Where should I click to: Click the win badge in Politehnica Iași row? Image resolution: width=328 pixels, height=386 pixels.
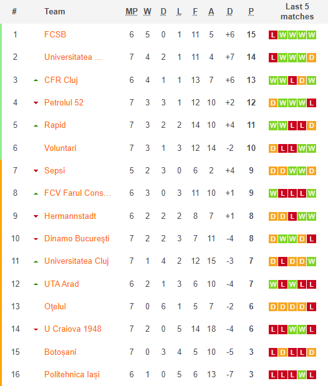click(302, 375)
